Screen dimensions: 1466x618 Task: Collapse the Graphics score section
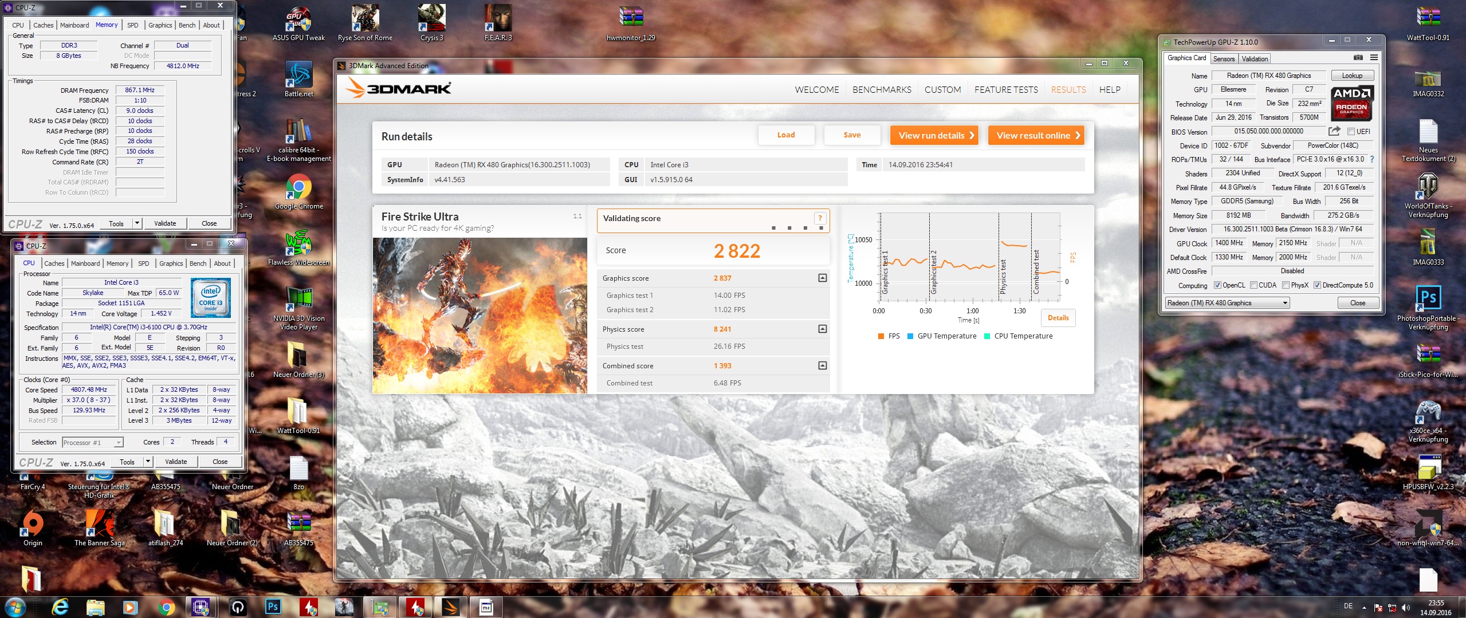click(822, 278)
